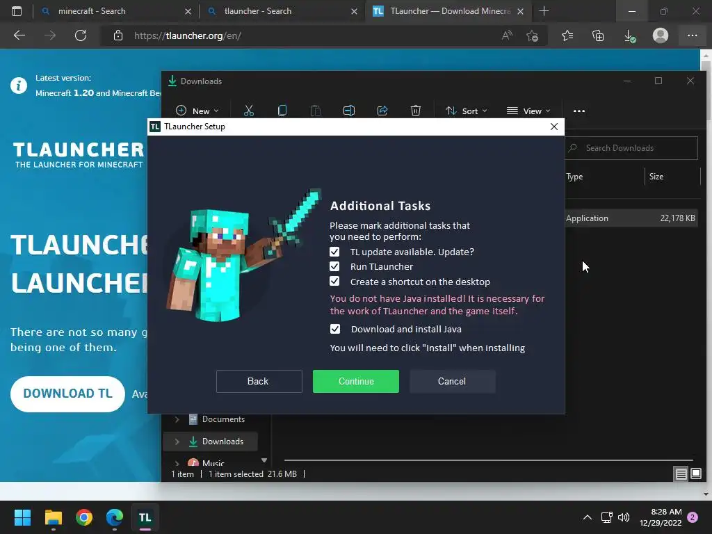Click the DOWNLOAD TL button on webpage

[67, 394]
